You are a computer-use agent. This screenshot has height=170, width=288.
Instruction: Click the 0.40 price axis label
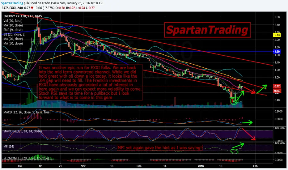point(277,100)
